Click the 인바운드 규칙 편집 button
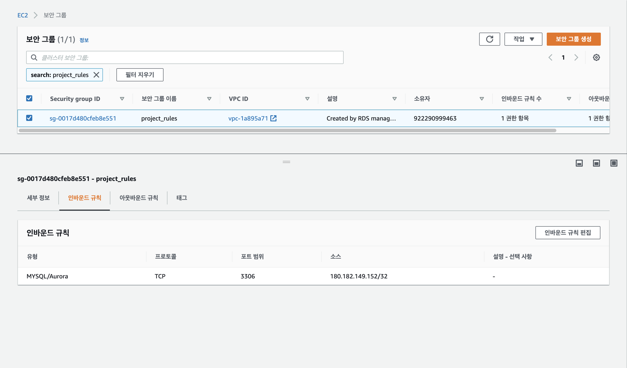627x368 pixels. tap(567, 232)
